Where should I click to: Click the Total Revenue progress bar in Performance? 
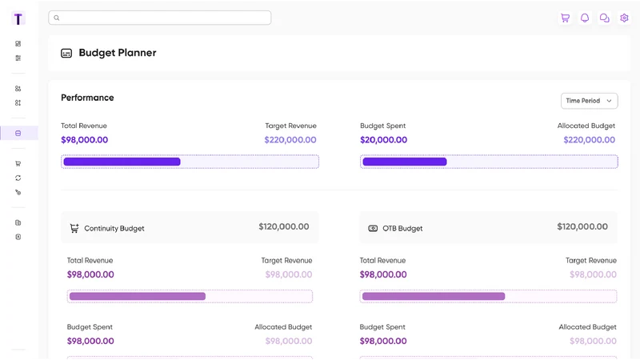pos(190,162)
